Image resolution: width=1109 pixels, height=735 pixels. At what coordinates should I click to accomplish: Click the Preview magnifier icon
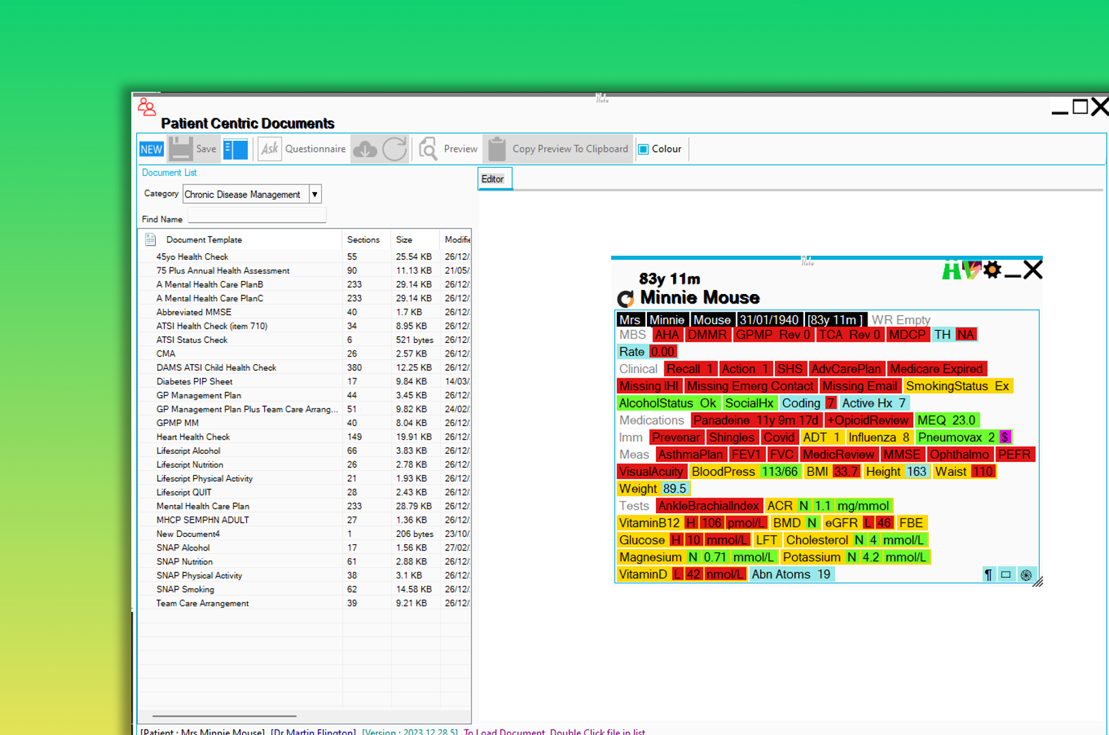point(428,149)
